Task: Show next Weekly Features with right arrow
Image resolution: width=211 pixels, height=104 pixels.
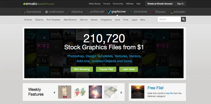Action: click(121, 93)
